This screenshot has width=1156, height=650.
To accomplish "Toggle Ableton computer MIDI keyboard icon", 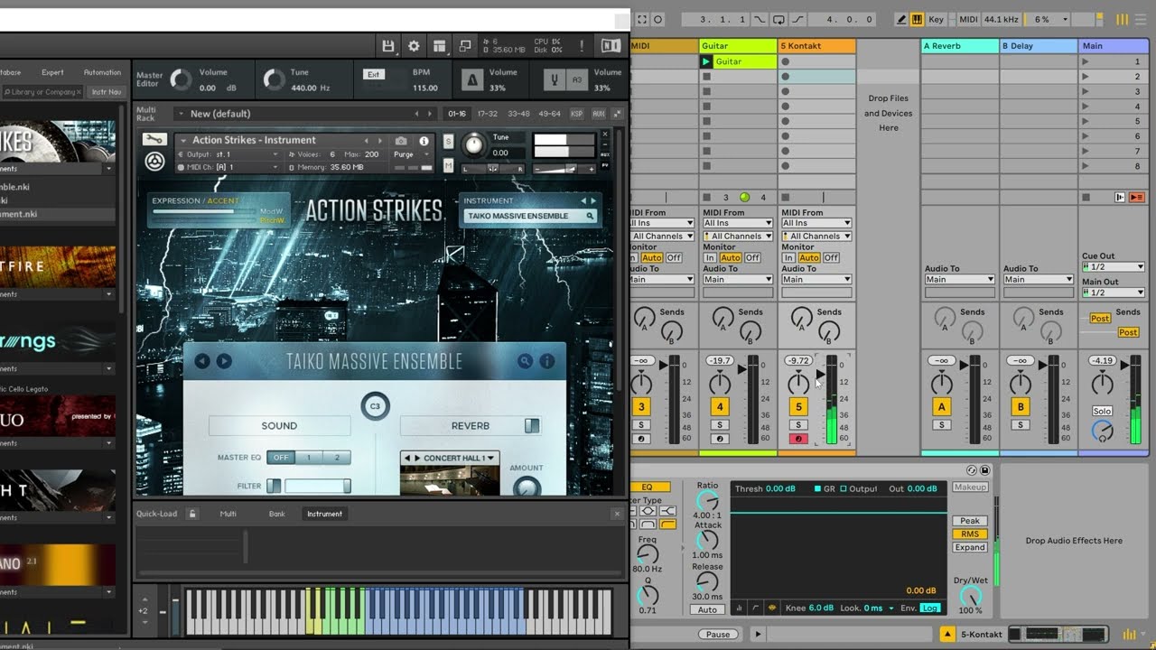I will [x=917, y=19].
